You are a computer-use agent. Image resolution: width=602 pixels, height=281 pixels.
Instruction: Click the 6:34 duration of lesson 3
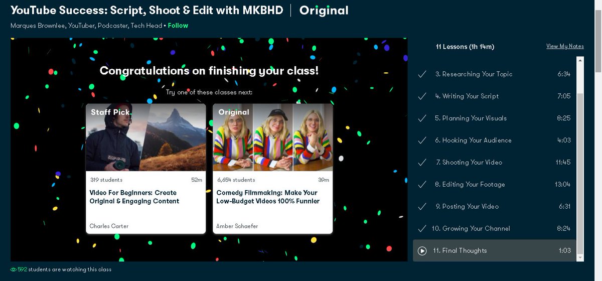(564, 74)
